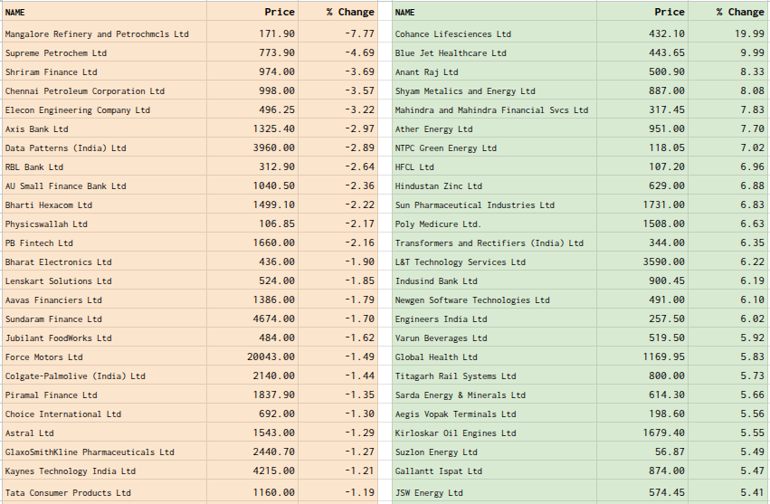The height and width of the screenshot is (504, 770).
Task: Click the -7.77 percent change value
Action: [x=359, y=33]
